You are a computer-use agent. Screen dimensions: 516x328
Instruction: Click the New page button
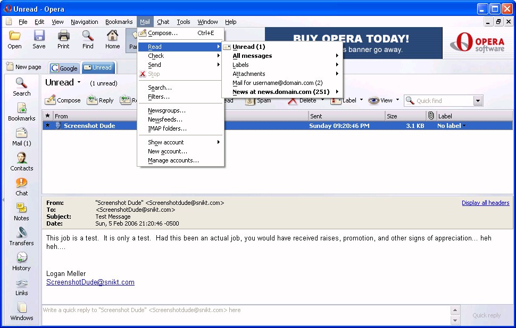coord(24,67)
